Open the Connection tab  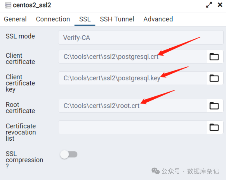[x=53, y=19]
